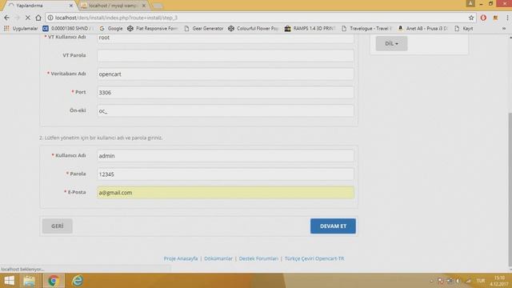The image size is (512, 288).
Task: Open the Destek Forumları footer link
Action: (x=258, y=258)
